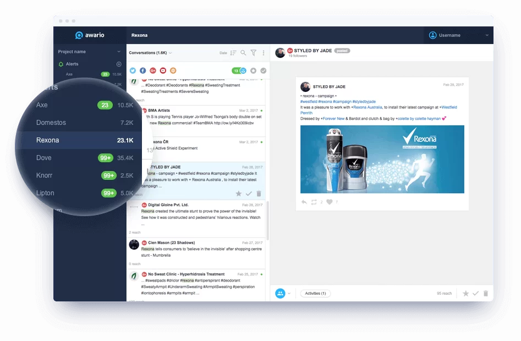Toggle the green new mentions switch
Viewport: 521px width, 341px height.
(x=239, y=70)
